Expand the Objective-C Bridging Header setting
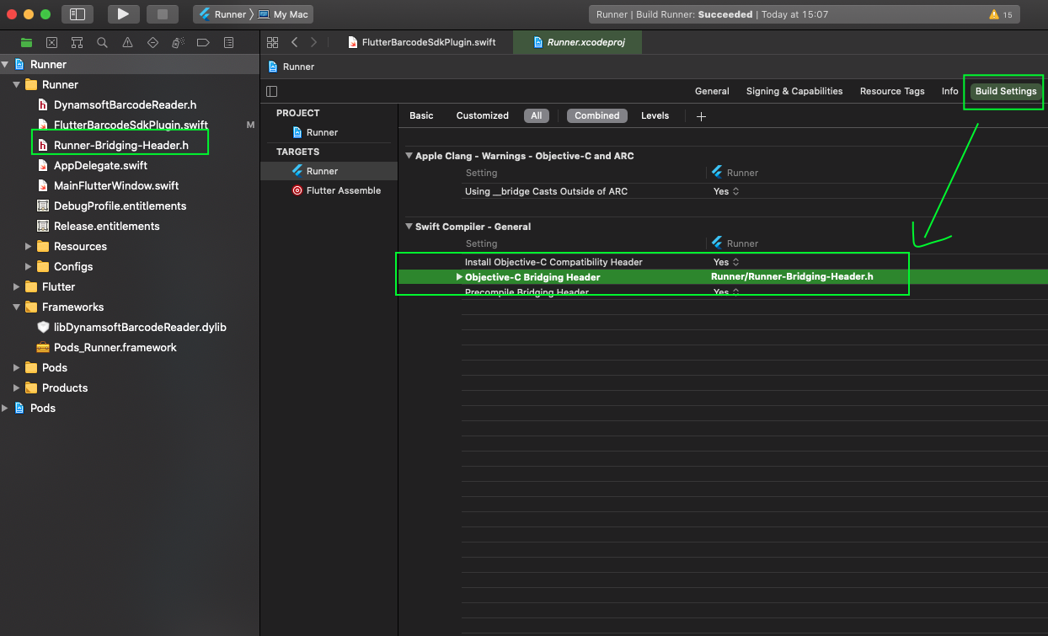 pos(459,277)
